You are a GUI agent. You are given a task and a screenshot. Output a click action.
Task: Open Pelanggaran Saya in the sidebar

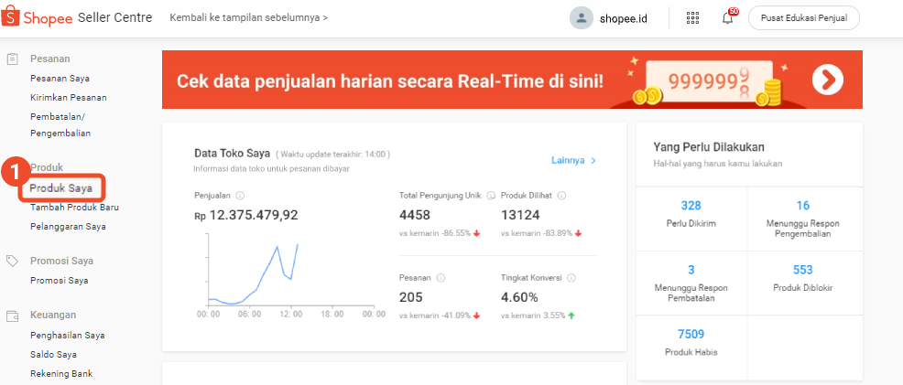[68, 227]
